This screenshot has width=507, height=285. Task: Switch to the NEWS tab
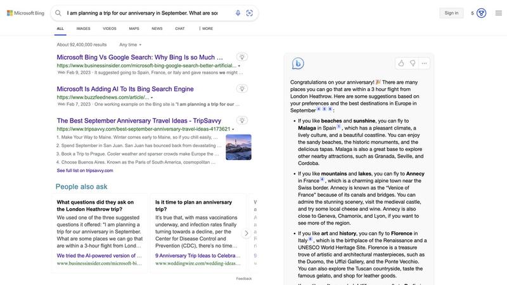[x=157, y=29]
